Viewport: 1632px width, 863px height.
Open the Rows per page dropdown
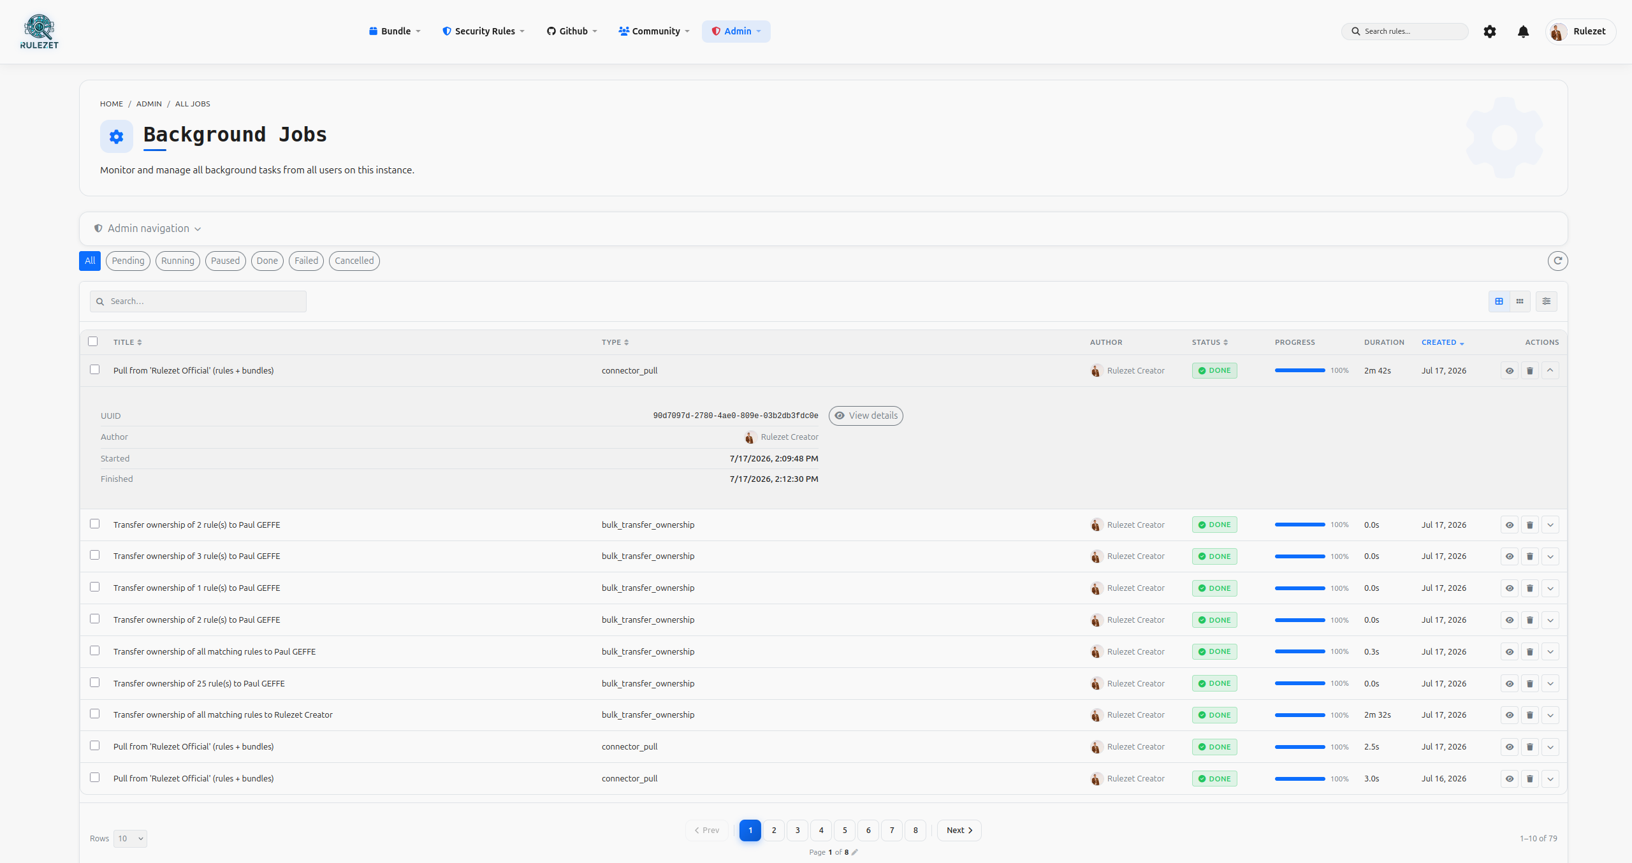pos(130,839)
